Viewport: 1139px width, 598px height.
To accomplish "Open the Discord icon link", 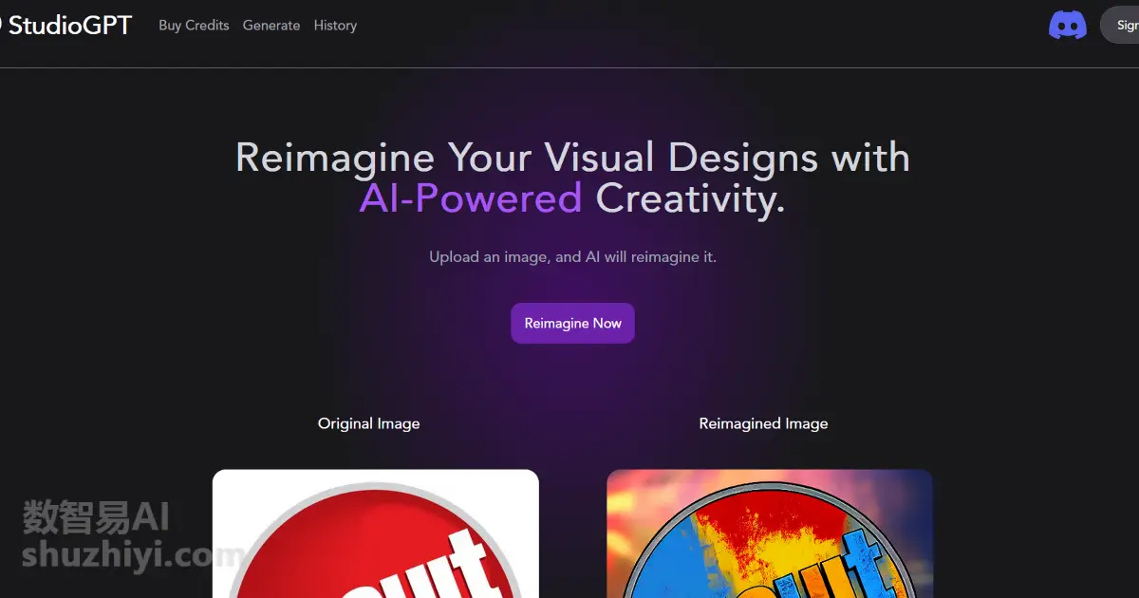I will click(x=1068, y=25).
